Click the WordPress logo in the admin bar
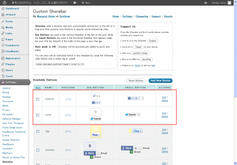 5,3
